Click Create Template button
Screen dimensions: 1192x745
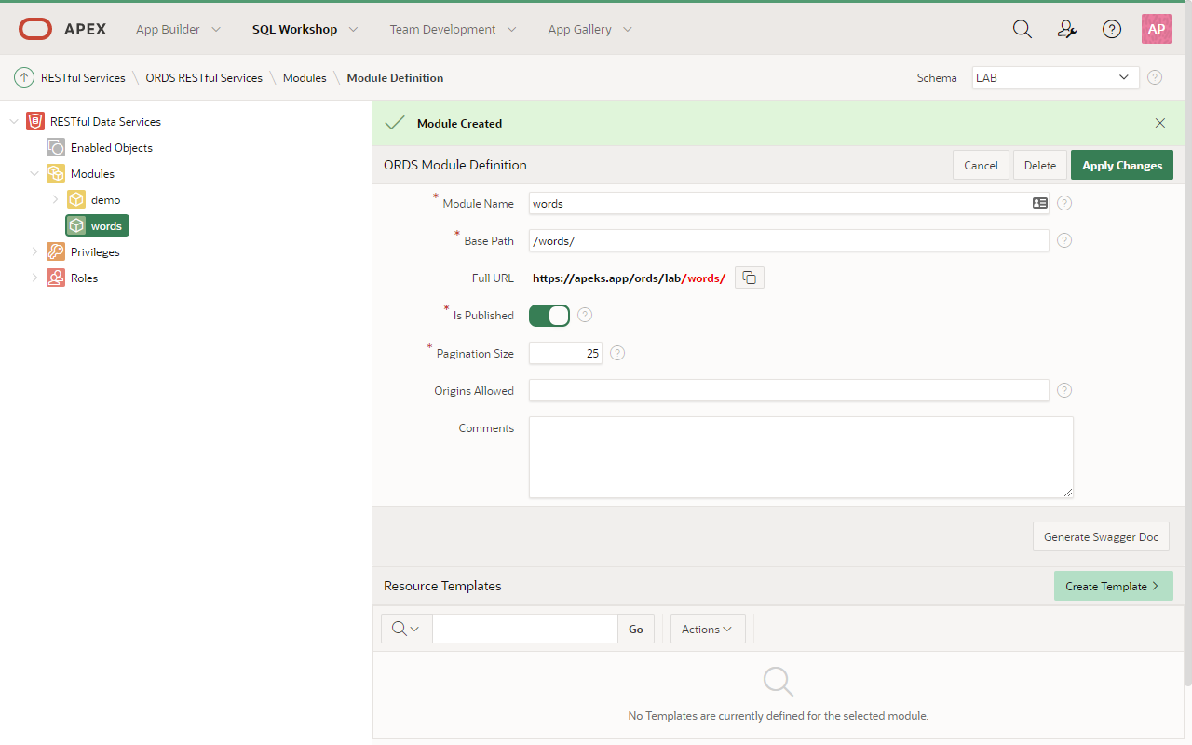click(1114, 586)
